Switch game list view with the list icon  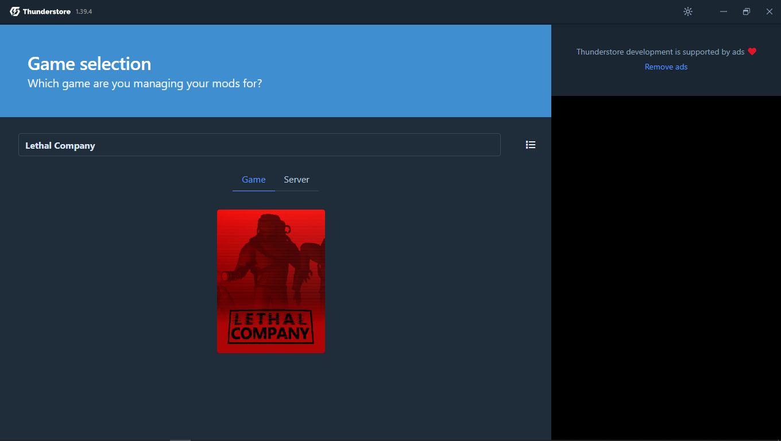coord(531,145)
